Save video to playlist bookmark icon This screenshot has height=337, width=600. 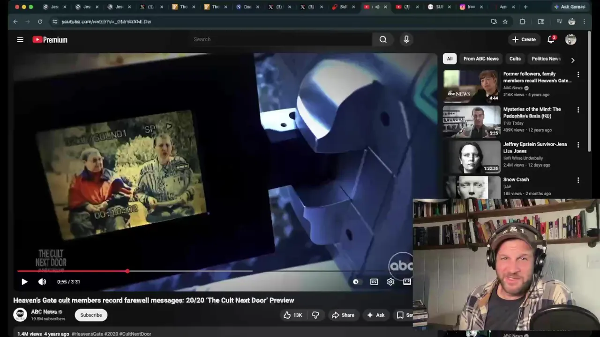click(x=400, y=315)
